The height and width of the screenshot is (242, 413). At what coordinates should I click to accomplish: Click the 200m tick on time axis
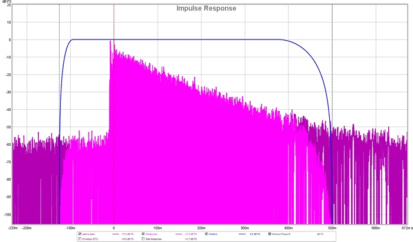pyautogui.click(x=201, y=227)
